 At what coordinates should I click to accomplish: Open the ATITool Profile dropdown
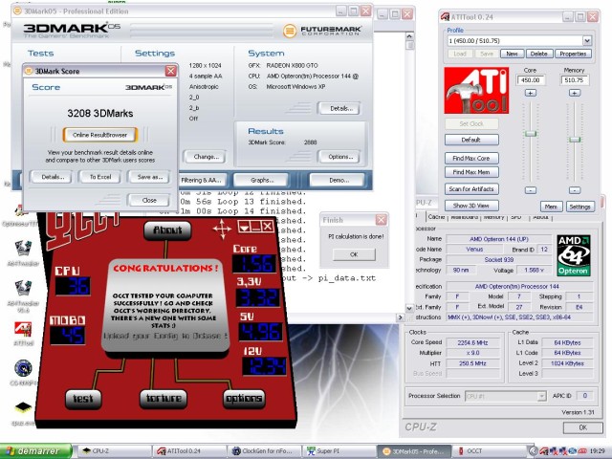(587, 40)
